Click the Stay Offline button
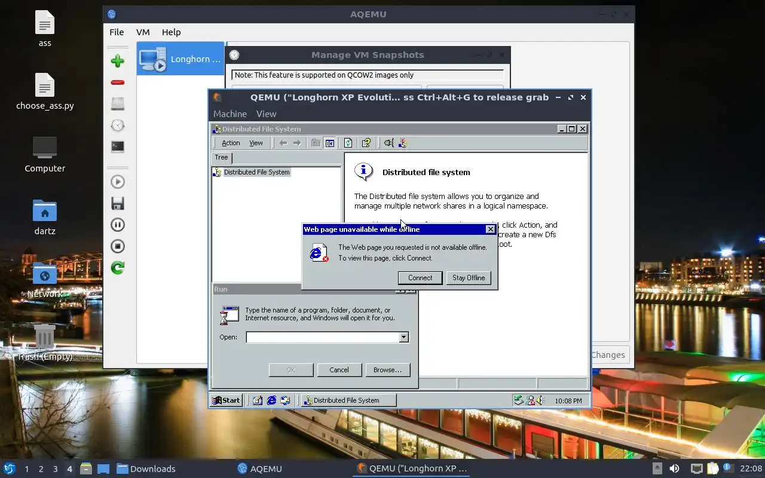 (x=469, y=278)
